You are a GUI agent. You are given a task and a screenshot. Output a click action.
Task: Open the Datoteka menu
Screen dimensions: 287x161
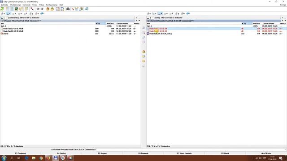pyautogui.click(x=4, y=5)
